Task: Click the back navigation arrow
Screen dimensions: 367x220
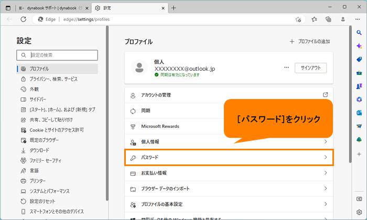Action: coord(9,19)
